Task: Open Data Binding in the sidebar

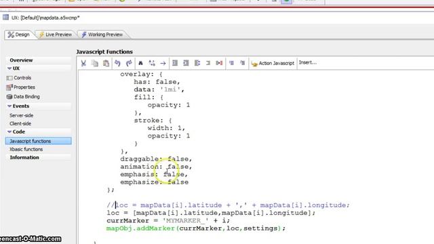Action: pos(26,96)
